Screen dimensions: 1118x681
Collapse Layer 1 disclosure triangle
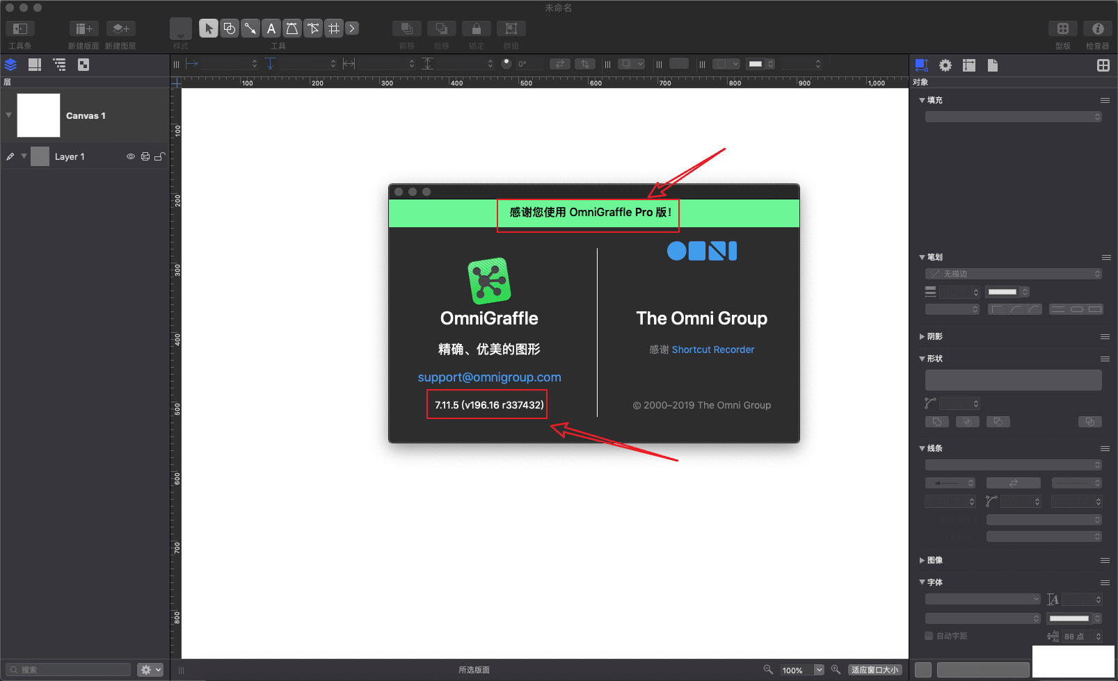pos(24,156)
